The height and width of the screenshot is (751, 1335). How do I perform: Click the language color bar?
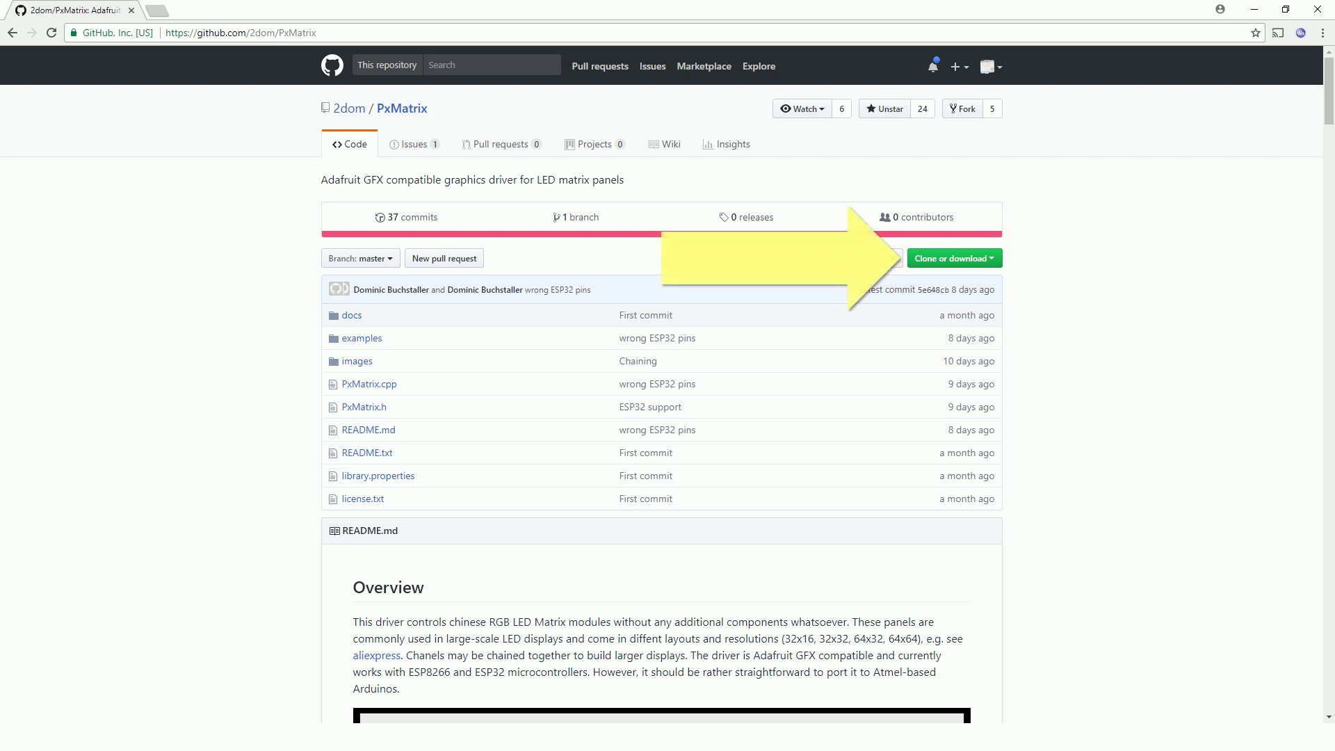[x=661, y=234]
